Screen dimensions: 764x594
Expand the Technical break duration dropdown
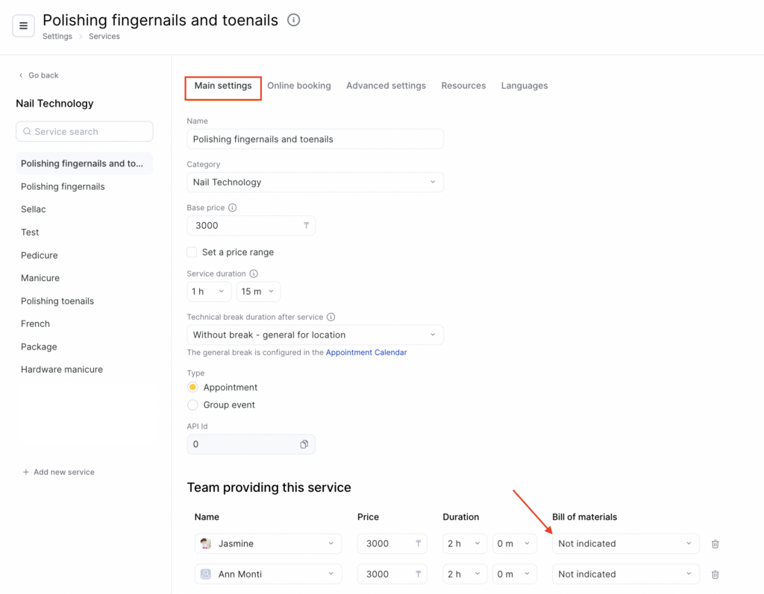315,335
